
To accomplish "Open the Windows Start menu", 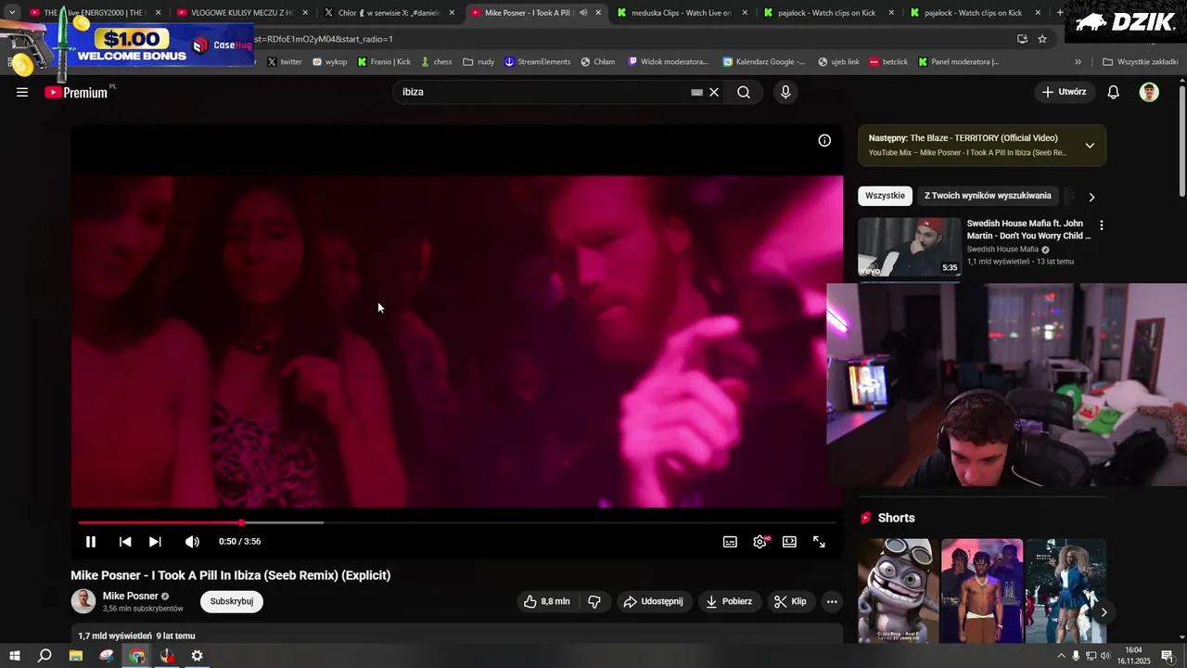I will (x=15, y=656).
